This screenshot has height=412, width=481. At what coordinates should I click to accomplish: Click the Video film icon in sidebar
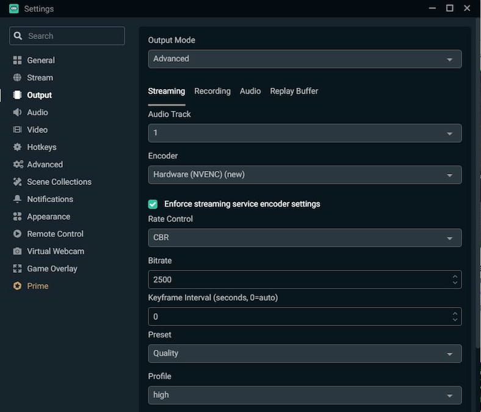pyautogui.click(x=17, y=130)
